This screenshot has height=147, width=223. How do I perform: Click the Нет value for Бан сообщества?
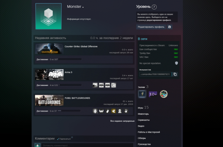coord(176,49)
